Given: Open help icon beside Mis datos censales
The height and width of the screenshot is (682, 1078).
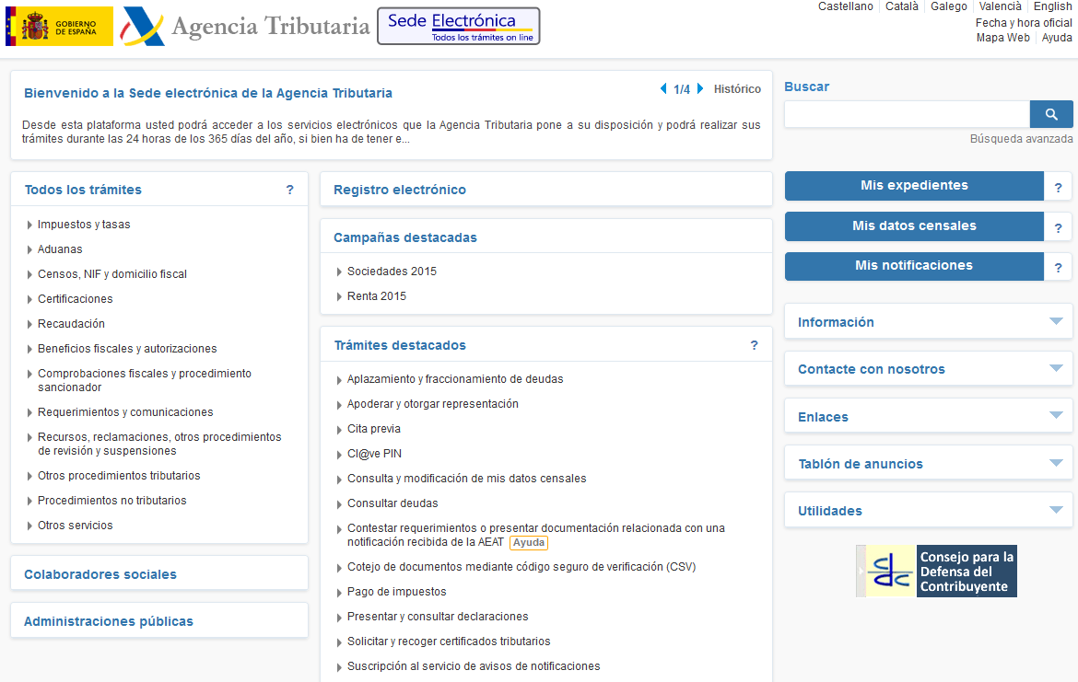Looking at the screenshot, I should (1058, 227).
